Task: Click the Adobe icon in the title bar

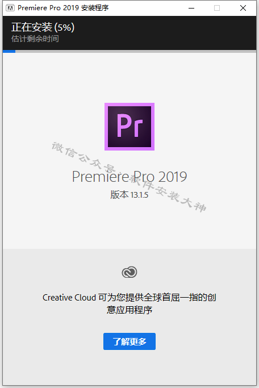Action: click(10, 8)
